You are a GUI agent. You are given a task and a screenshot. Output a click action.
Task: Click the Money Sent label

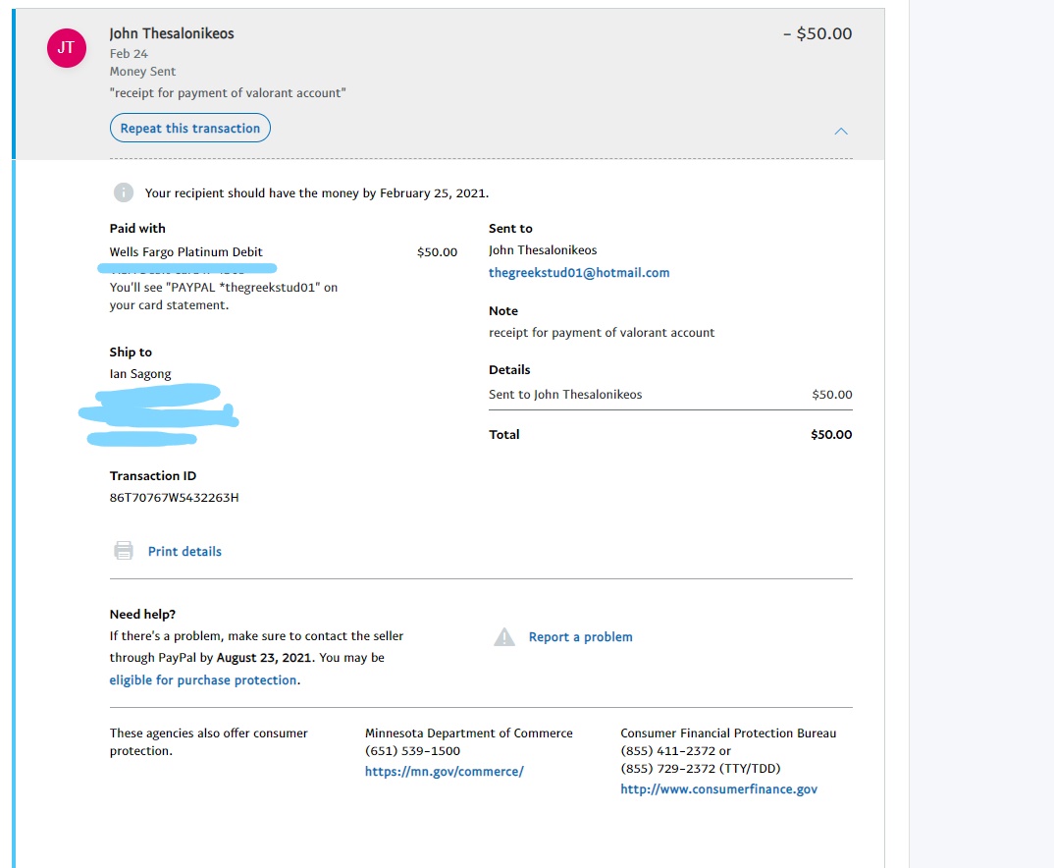(x=142, y=71)
